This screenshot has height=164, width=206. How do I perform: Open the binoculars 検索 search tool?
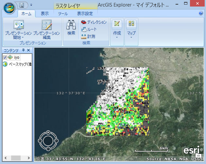tap(71, 27)
